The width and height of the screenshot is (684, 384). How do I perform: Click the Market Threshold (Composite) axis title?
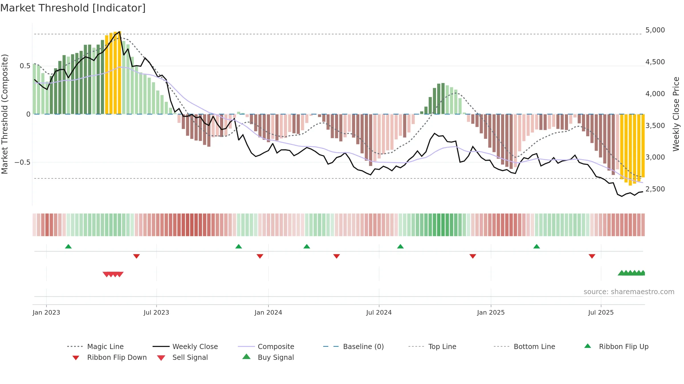pos(5,114)
